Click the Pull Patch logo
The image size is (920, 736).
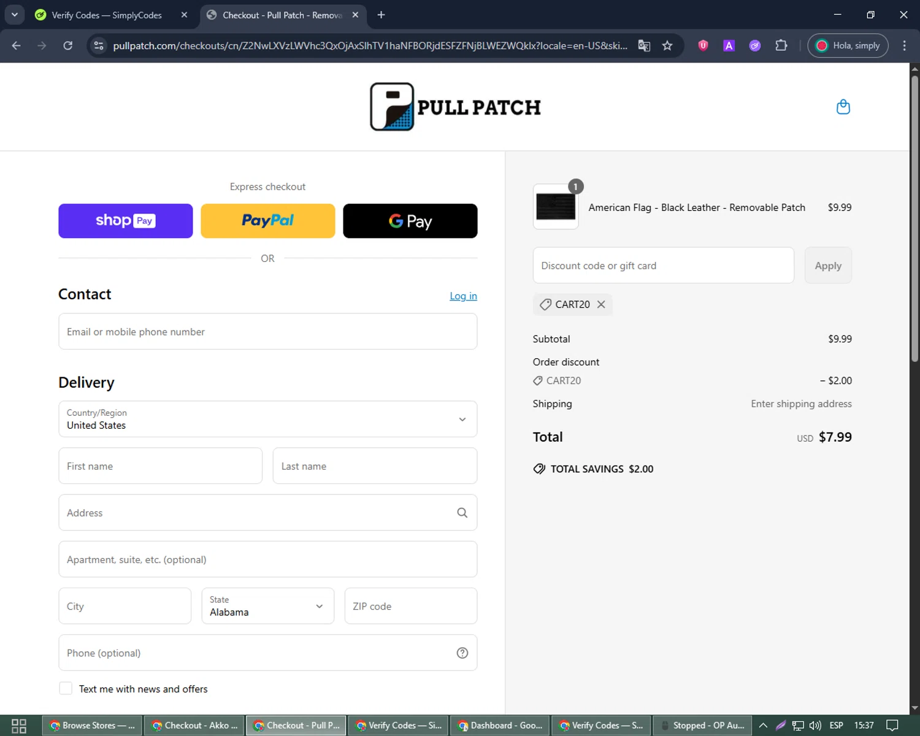point(455,107)
